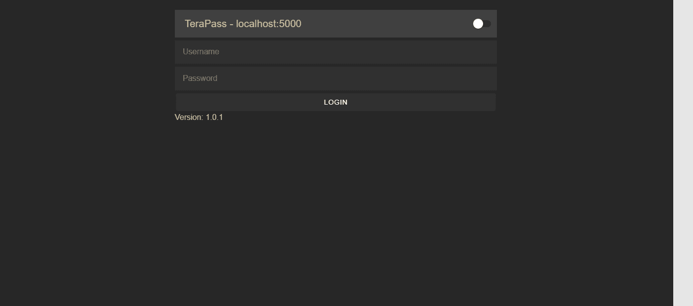Click the word 'TeraPass' in the header

tap(205, 24)
